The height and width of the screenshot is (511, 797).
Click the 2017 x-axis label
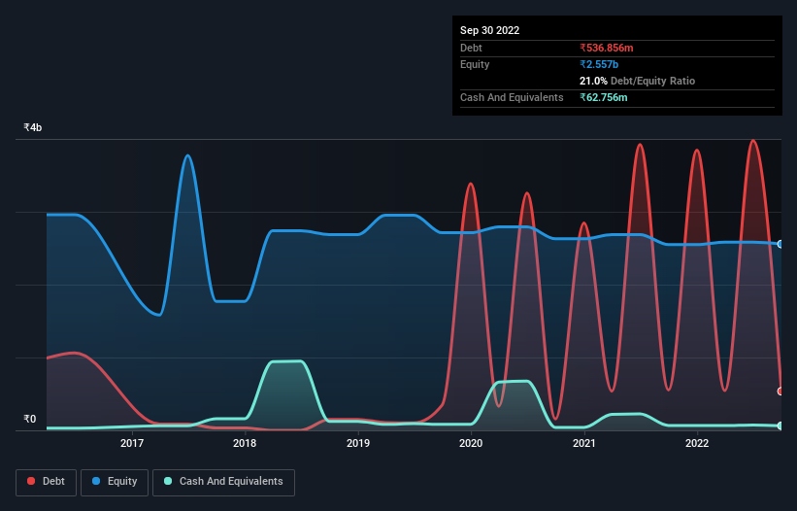pos(132,443)
